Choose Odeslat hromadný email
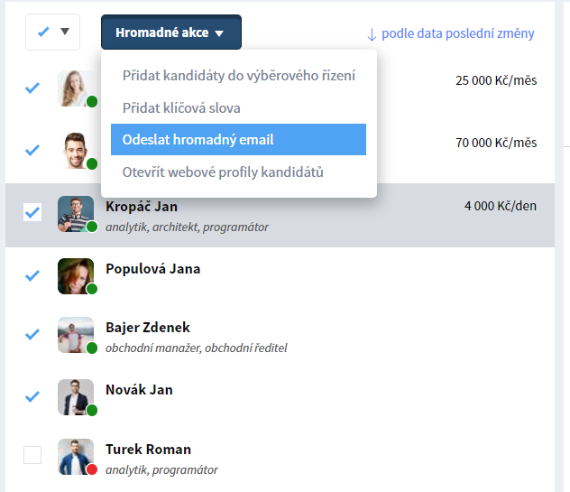This screenshot has height=492, width=570. pyautogui.click(x=238, y=139)
